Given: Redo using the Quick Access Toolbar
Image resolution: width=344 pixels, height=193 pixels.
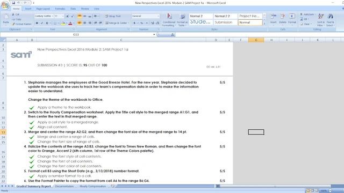Looking at the screenshot, I should [25, 3].
